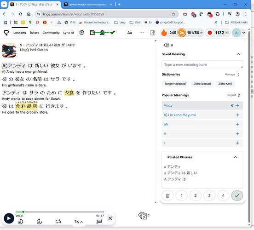The width and height of the screenshot is (254, 230).
Task: Set LingQ status to 4
Action: click(x=223, y=195)
